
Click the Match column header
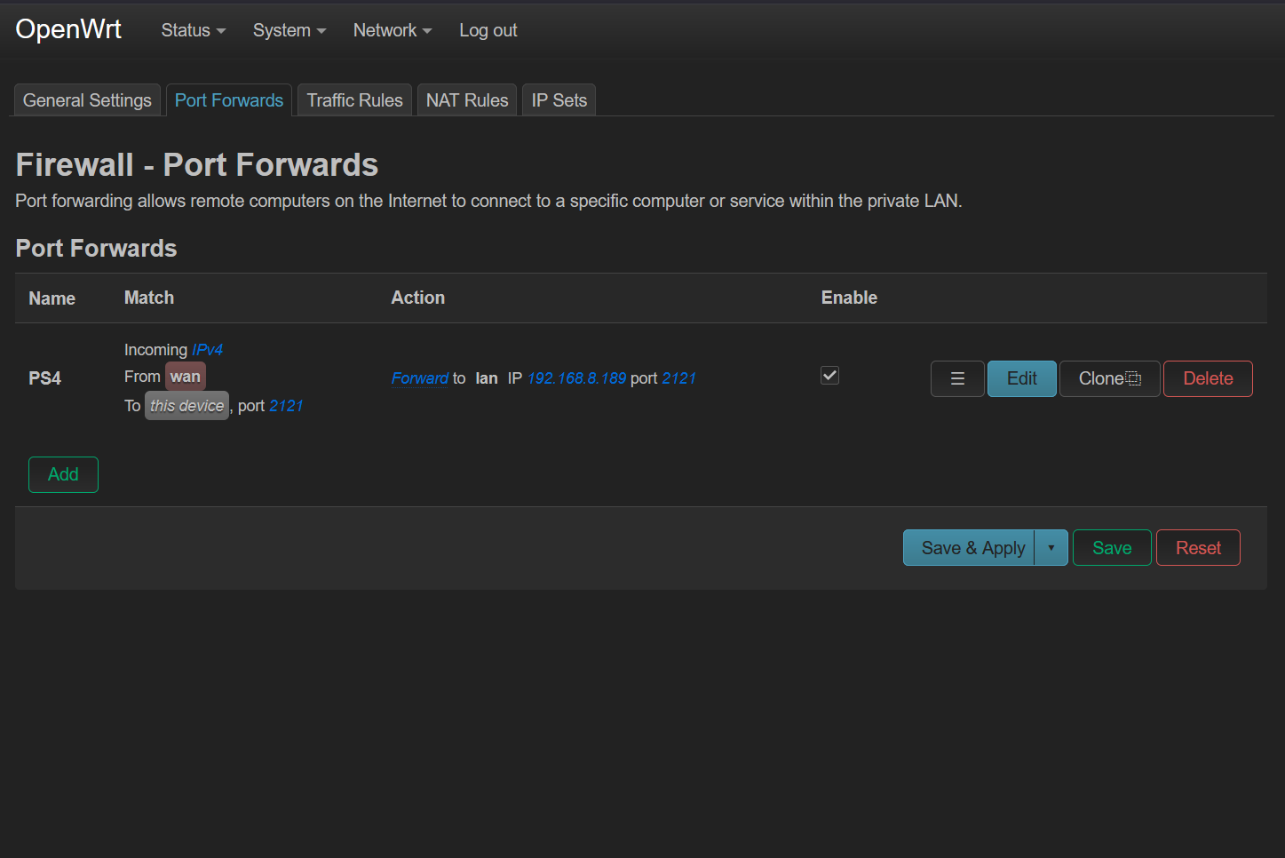pyautogui.click(x=149, y=298)
